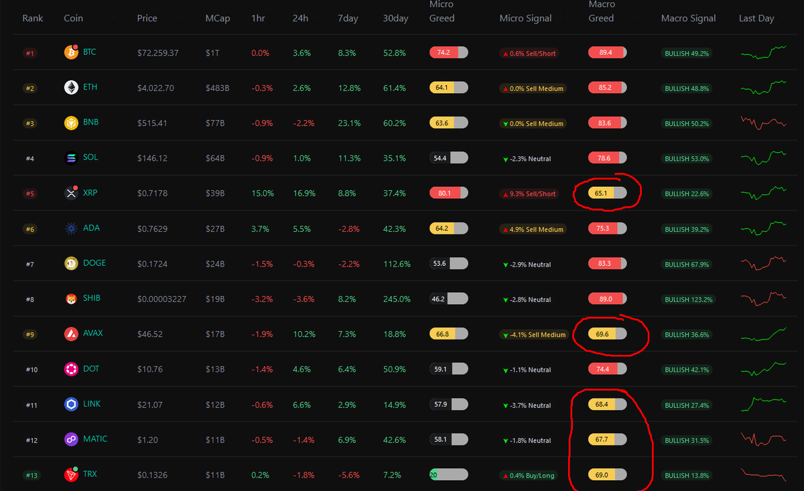This screenshot has height=491, width=804.
Task: Sort table by Rank column header
Action: pyautogui.click(x=32, y=18)
